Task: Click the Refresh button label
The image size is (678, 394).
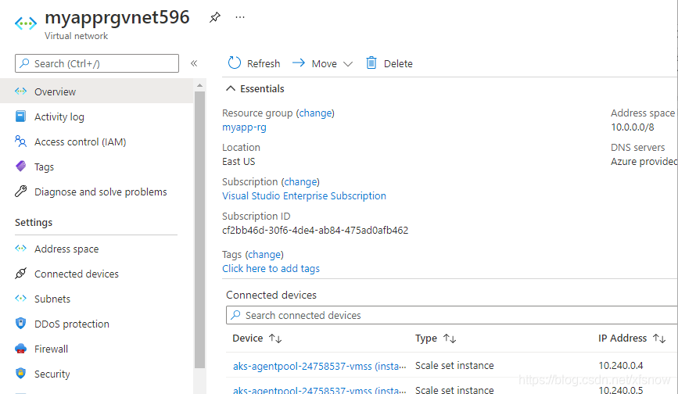Action: (264, 63)
